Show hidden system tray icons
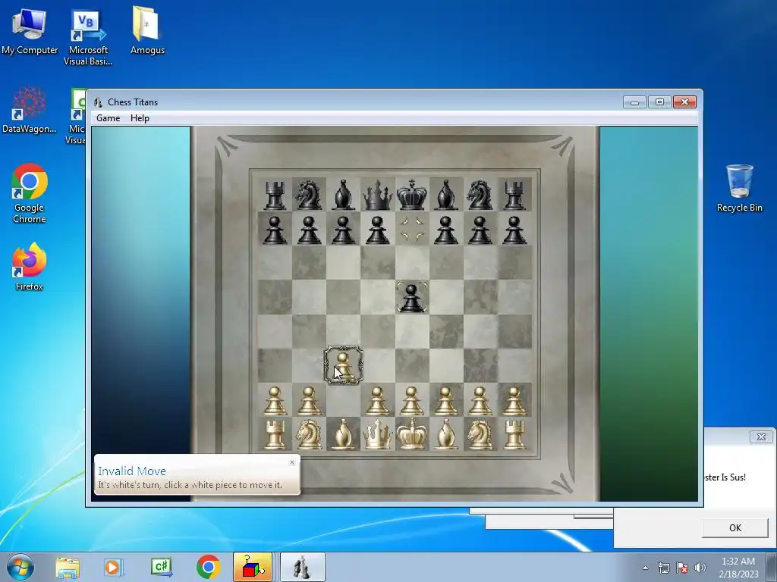 pos(645,568)
